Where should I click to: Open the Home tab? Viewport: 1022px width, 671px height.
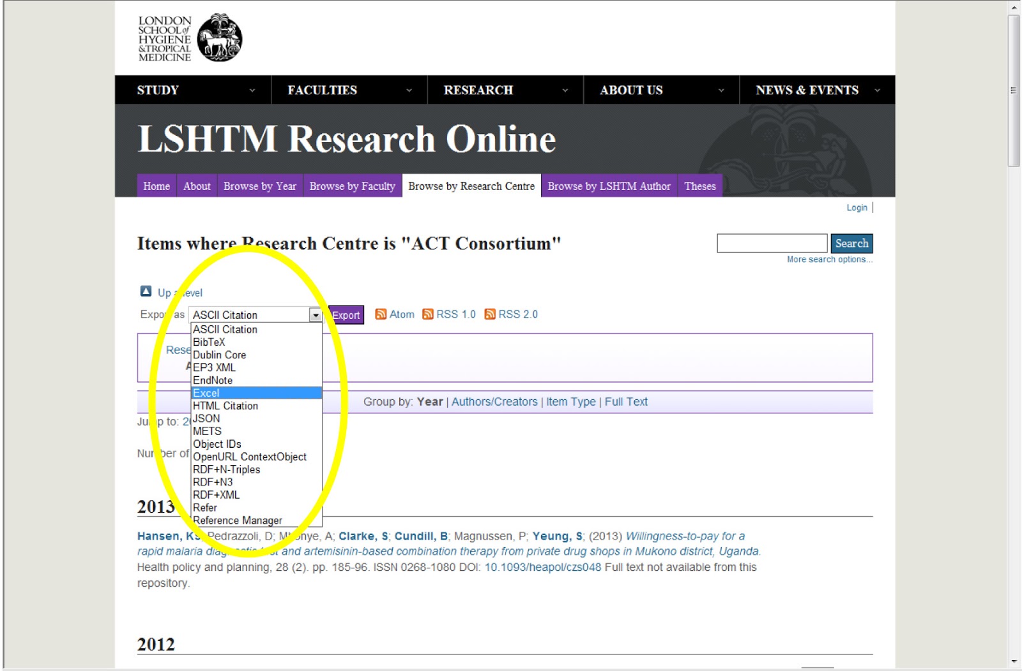[x=156, y=186]
